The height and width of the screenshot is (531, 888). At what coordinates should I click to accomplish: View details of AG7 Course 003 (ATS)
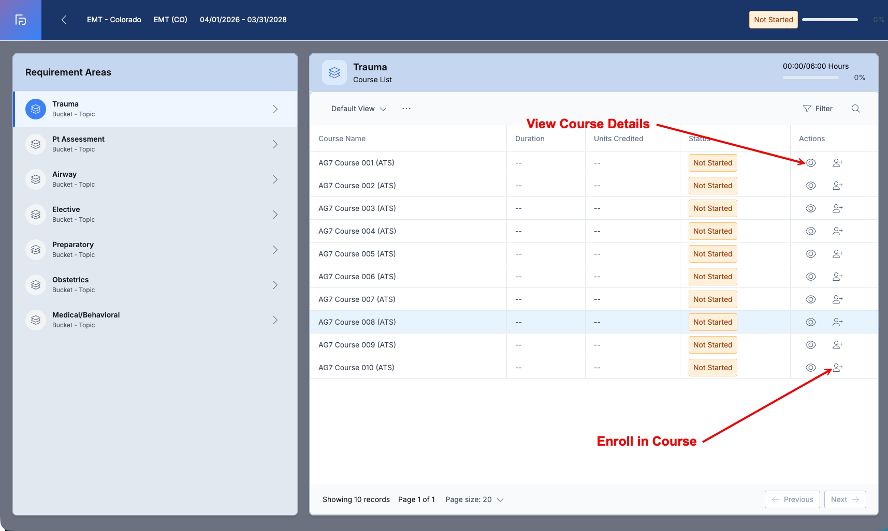[x=811, y=208]
